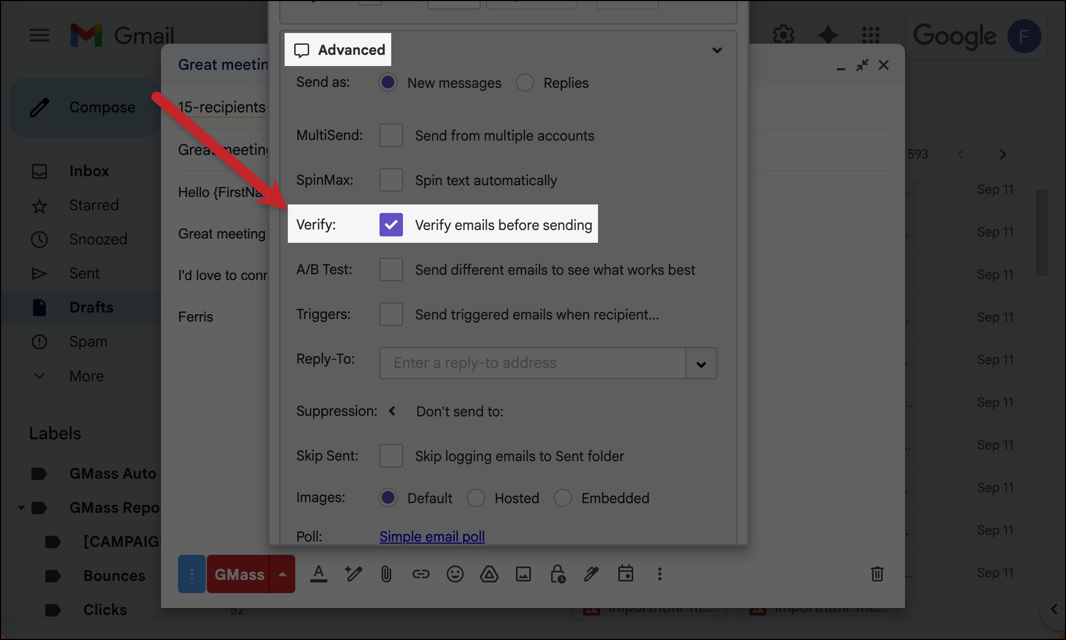Click the red GMass send button
Viewport: 1066px width, 640px height.
pos(239,574)
